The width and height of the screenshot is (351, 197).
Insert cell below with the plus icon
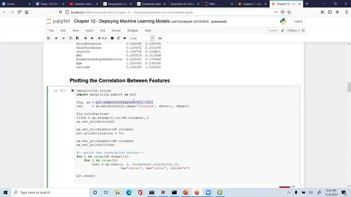(x=56, y=38)
